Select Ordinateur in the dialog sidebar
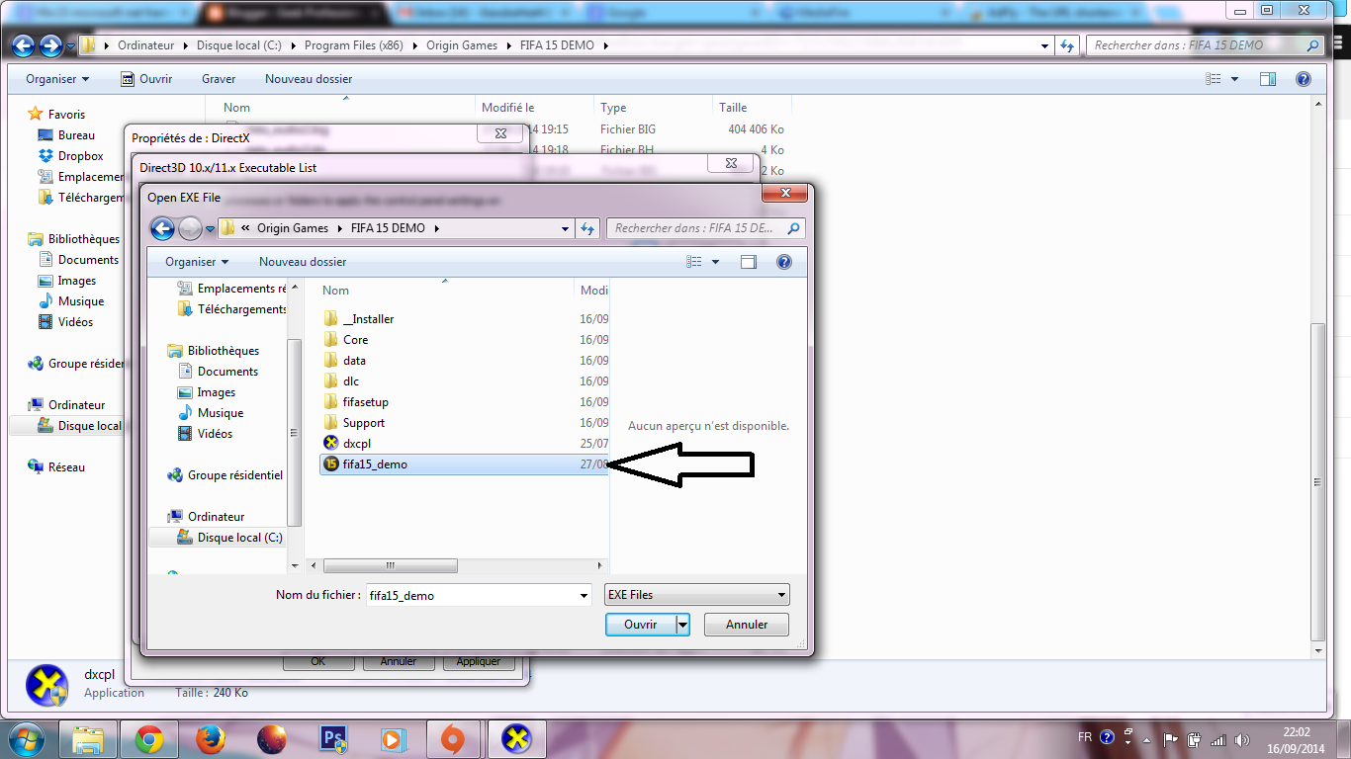1351x759 pixels. point(216,517)
